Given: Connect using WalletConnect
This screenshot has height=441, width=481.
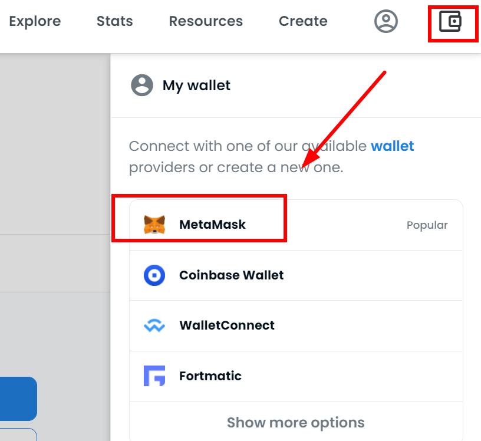Looking at the screenshot, I should 296,325.
